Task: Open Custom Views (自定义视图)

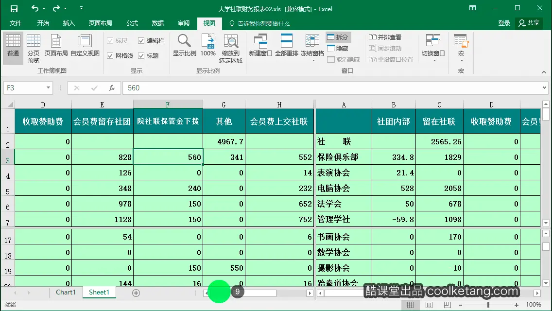Action: click(85, 45)
